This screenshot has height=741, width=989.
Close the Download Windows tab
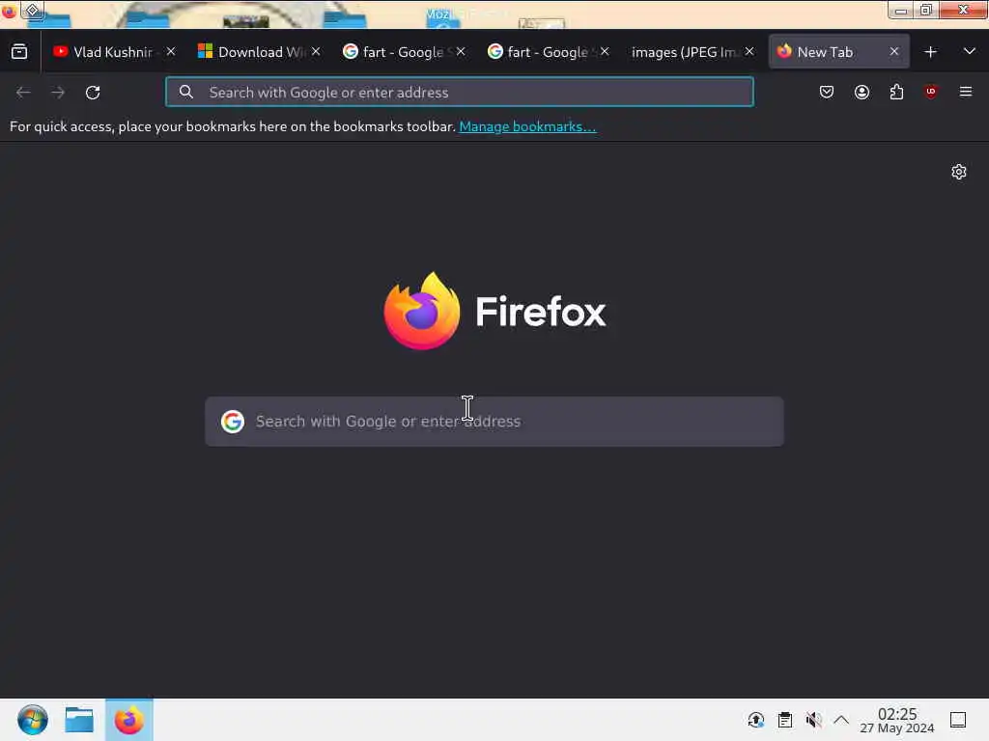click(316, 52)
